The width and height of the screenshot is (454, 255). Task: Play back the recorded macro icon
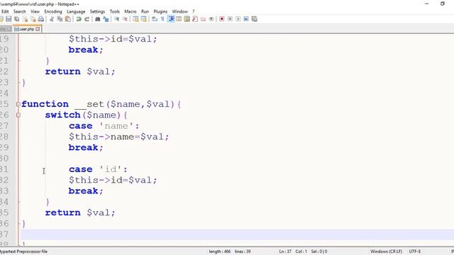click(238, 19)
